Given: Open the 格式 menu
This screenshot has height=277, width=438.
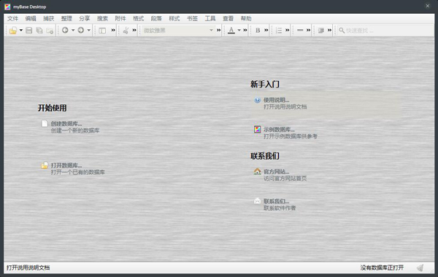Looking at the screenshot, I should point(138,18).
